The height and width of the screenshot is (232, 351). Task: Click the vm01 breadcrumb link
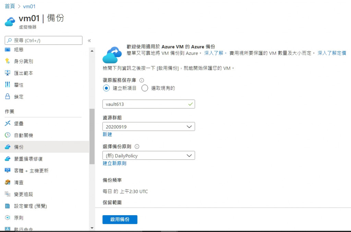29,7
